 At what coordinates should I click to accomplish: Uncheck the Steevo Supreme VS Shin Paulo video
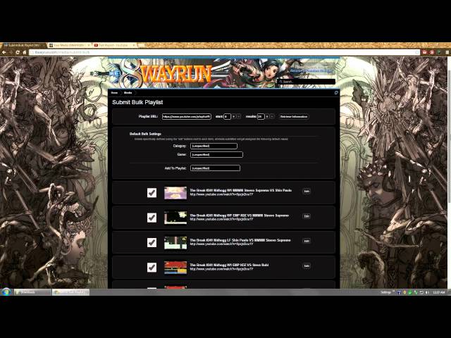pos(152,192)
